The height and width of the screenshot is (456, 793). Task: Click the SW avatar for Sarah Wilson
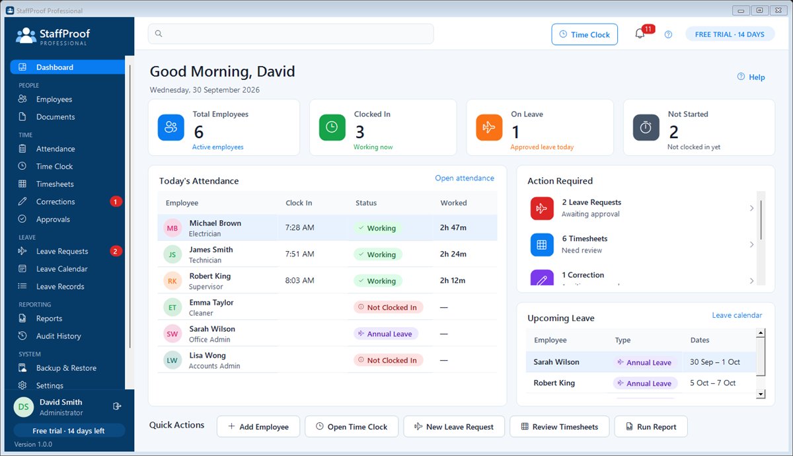(x=172, y=334)
